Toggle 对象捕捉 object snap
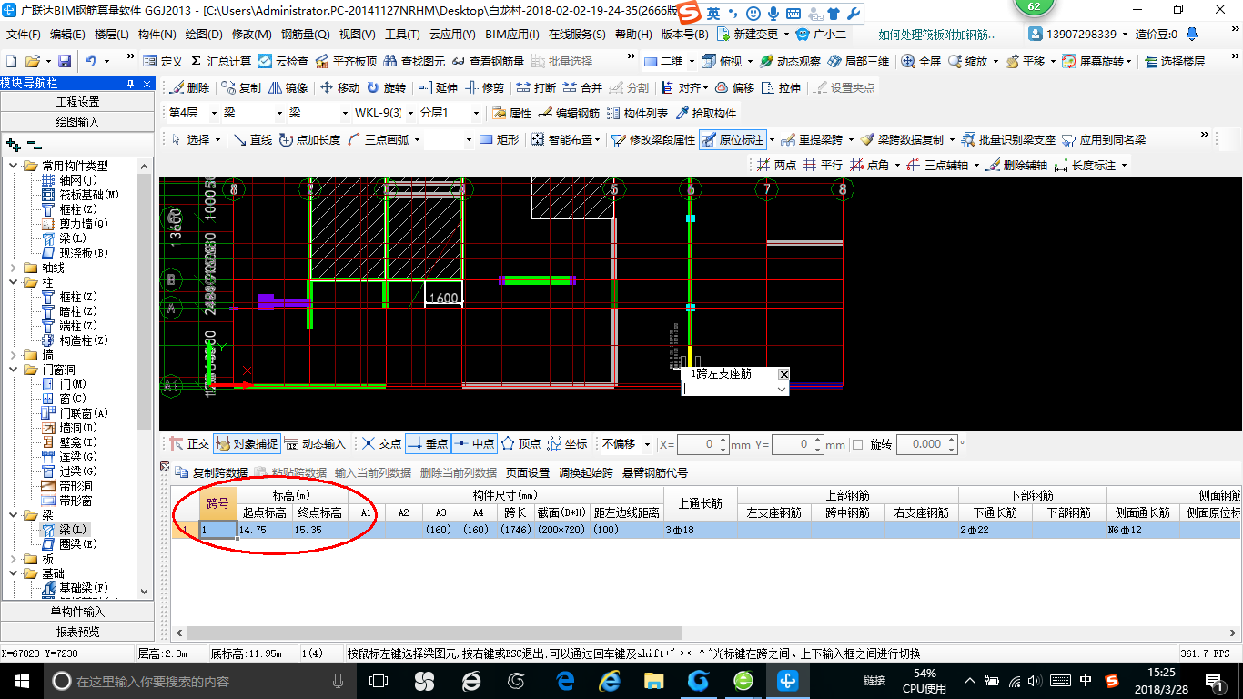Screen dimensions: 1243x699 point(246,444)
